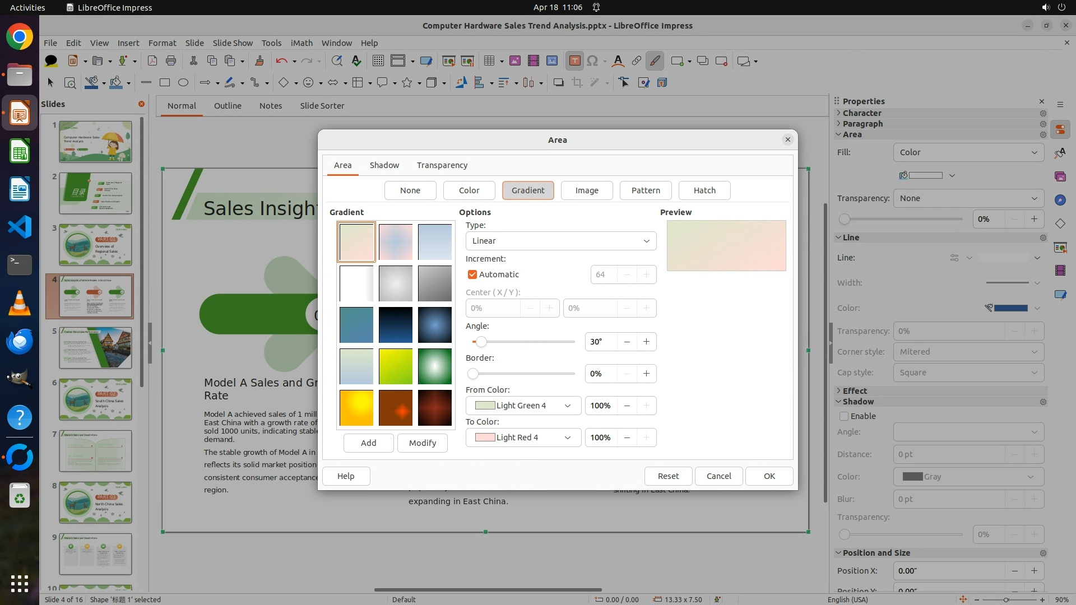Image resolution: width=1076 pixels, height=605 pixels.
Task: Open the From Color Light Green 4 dropdown
Action: tap(523, 406)
